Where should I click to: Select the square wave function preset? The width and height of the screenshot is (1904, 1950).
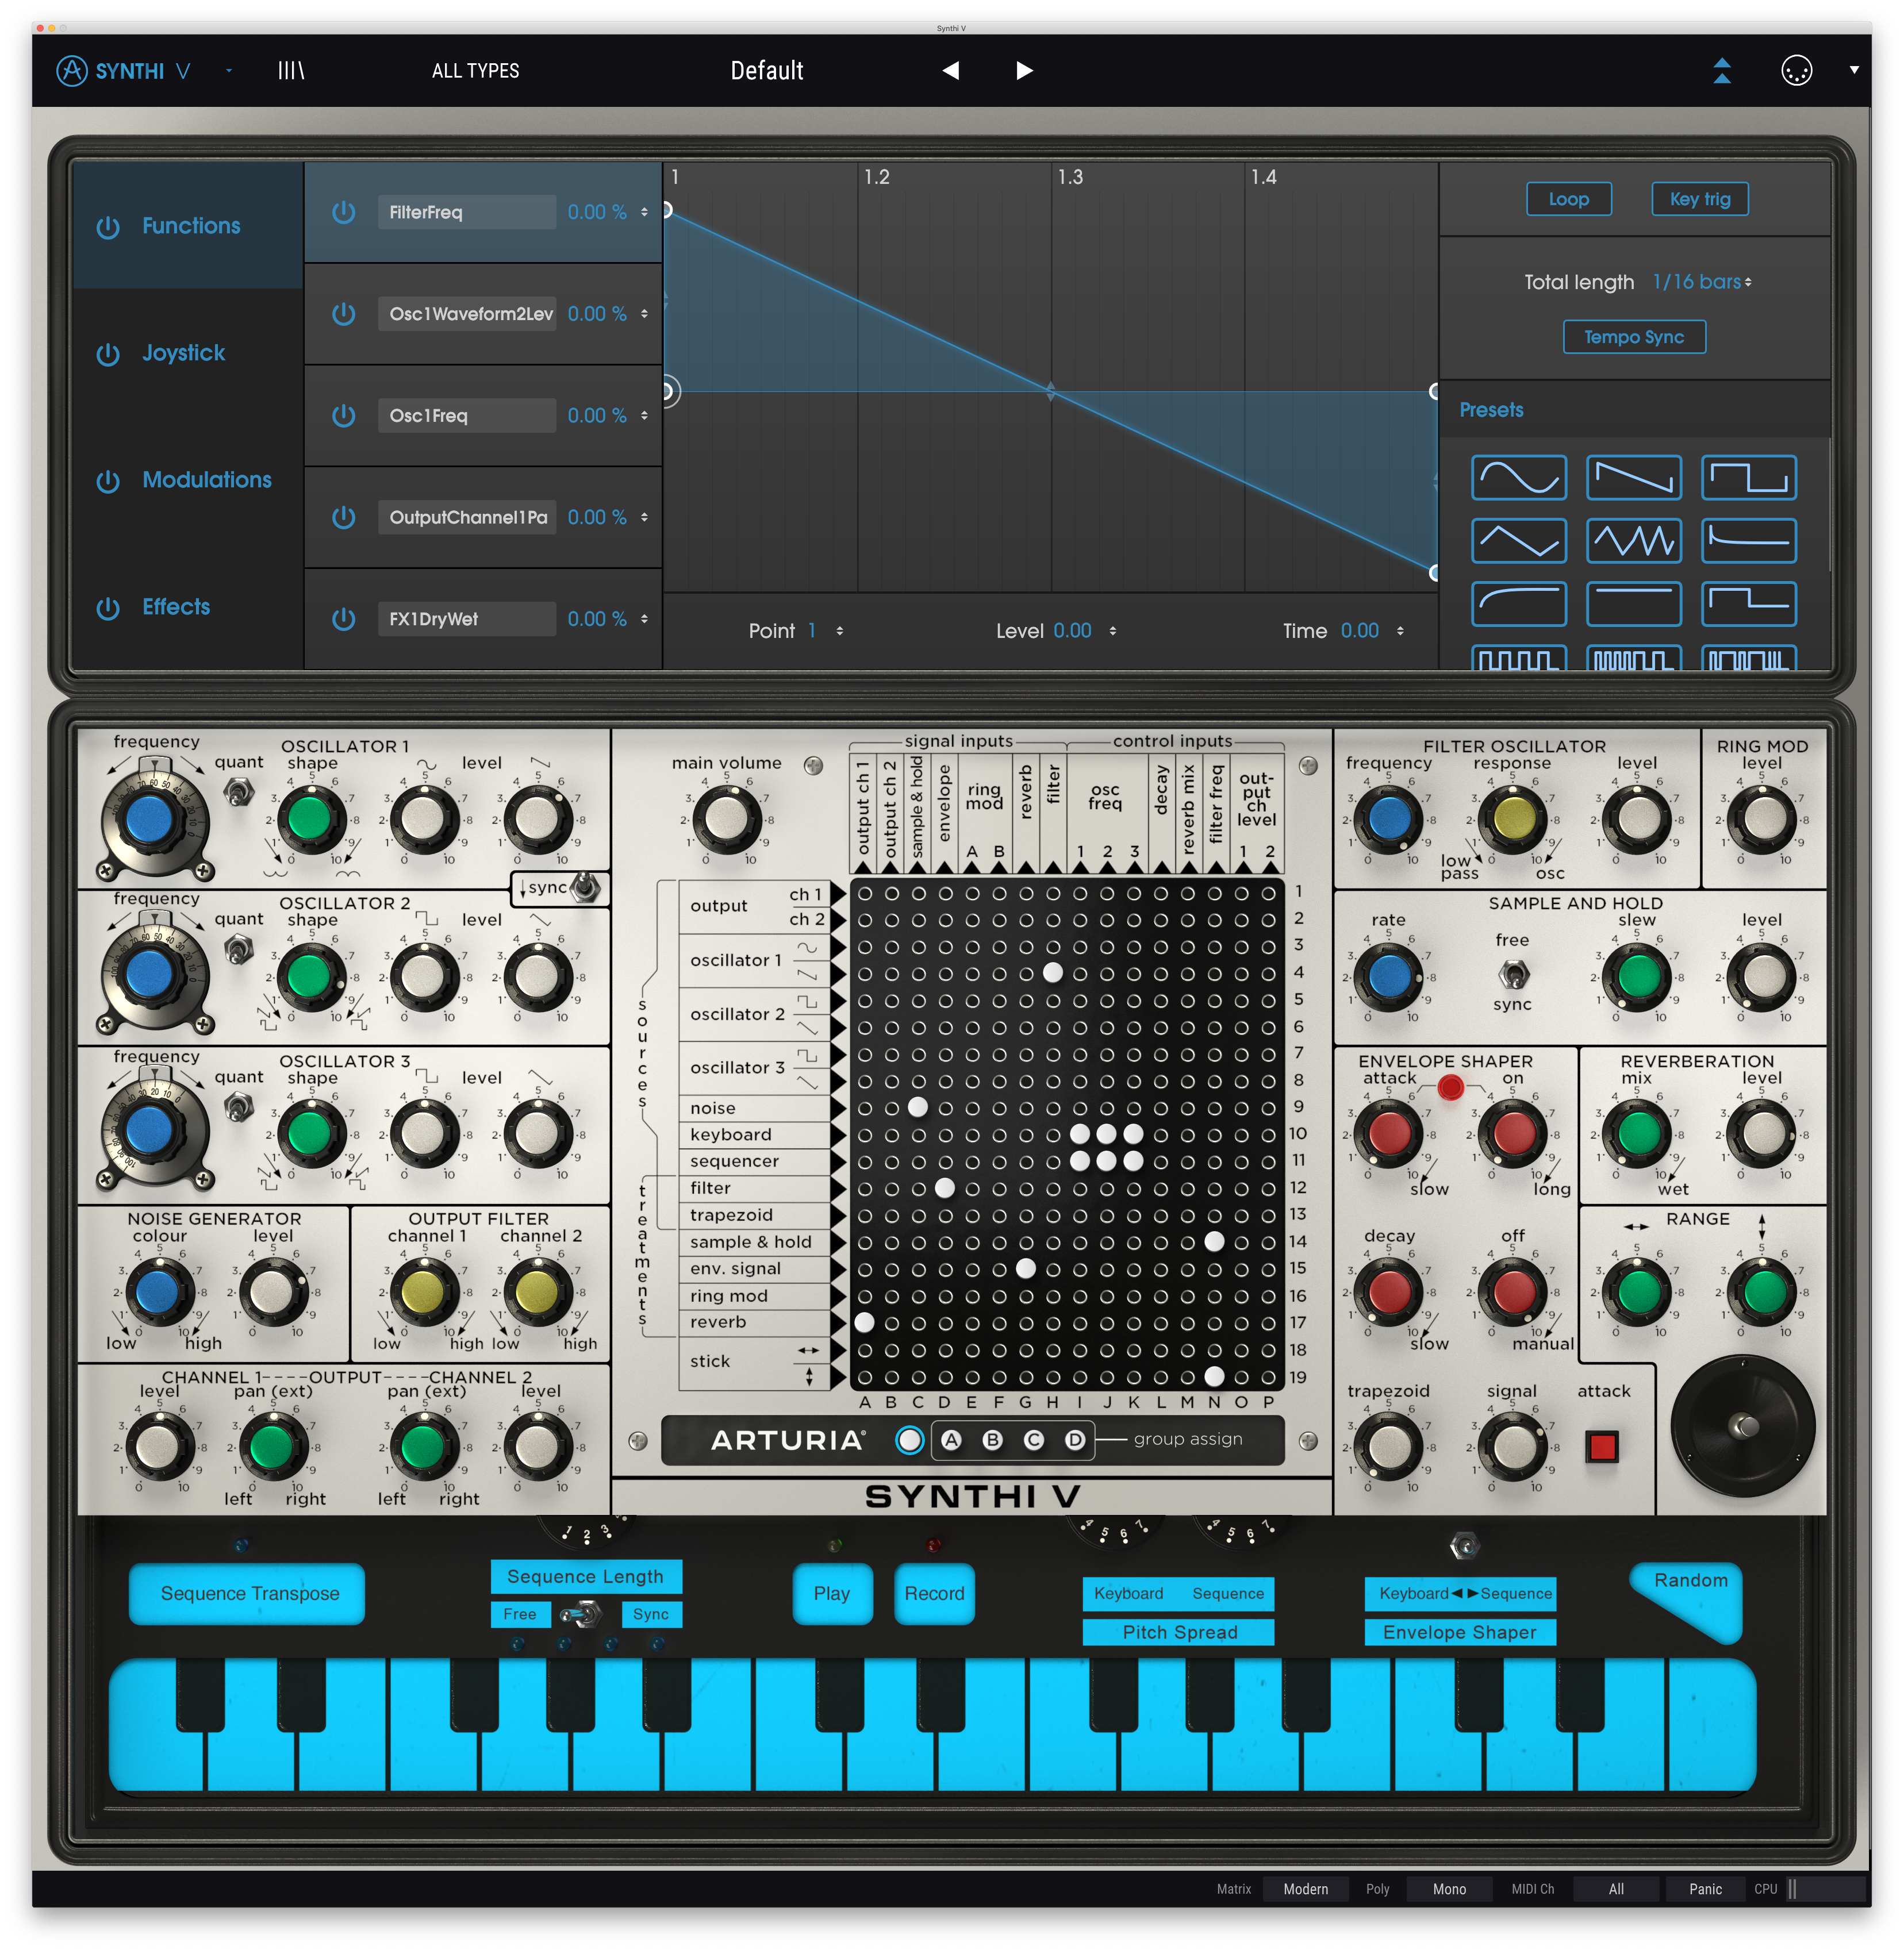[x=1748, y=478]
